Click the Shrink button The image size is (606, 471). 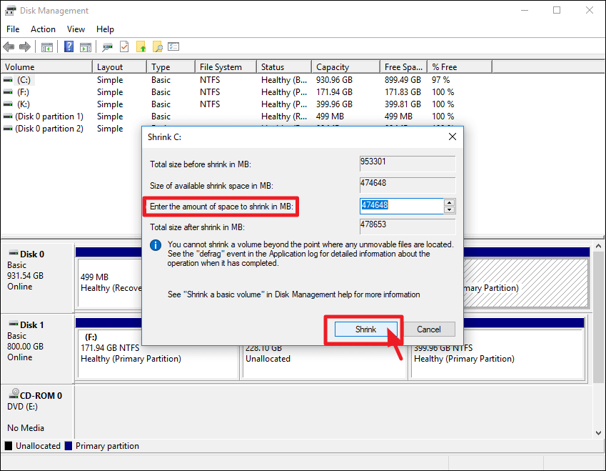coord(365,329)
